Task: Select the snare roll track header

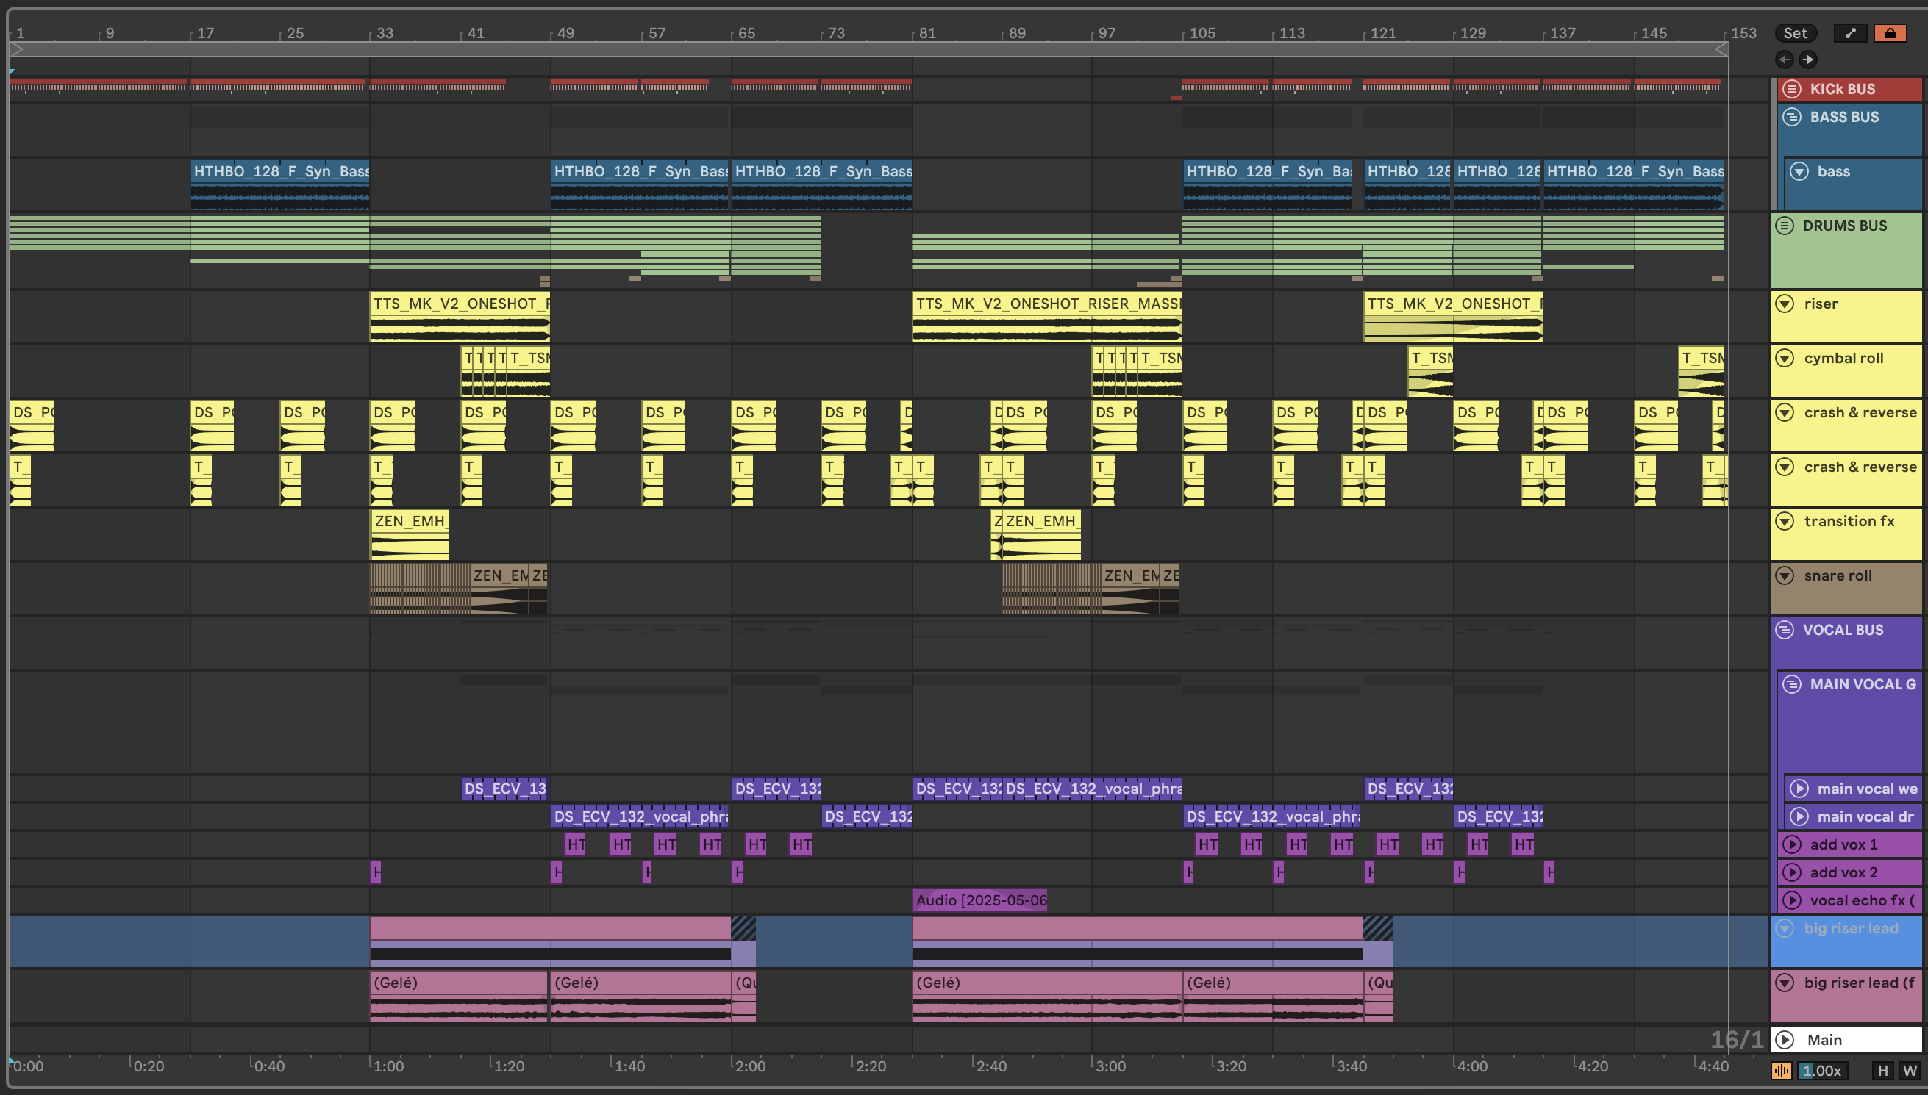Action: [1846, 589]
